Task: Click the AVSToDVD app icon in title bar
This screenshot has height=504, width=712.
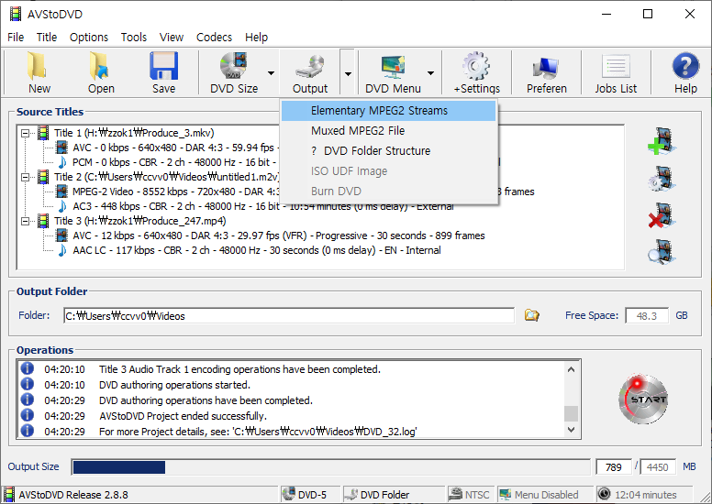Action: point(16,14)
